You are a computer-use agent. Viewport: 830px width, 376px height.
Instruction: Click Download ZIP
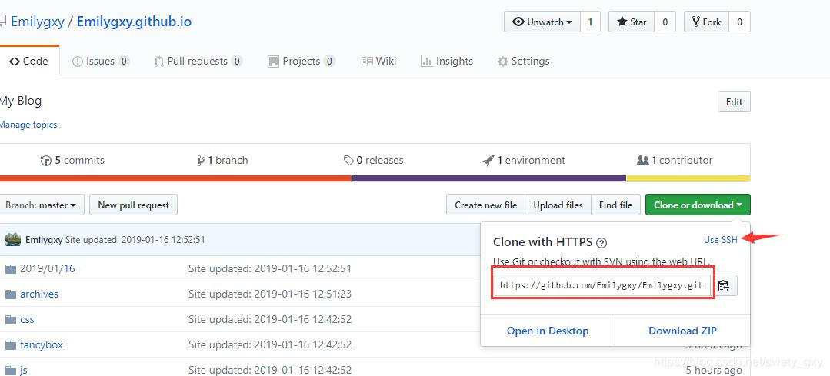[682, 331]
